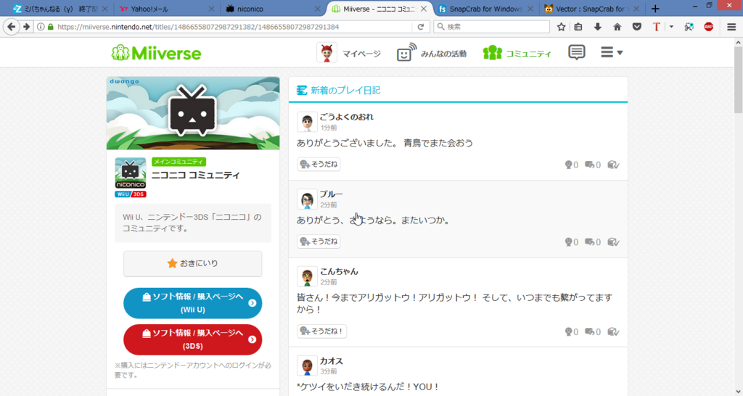Switch to the ミバちゃんねる tab
This screenshot has height=396, width=743.
(60, 9)
